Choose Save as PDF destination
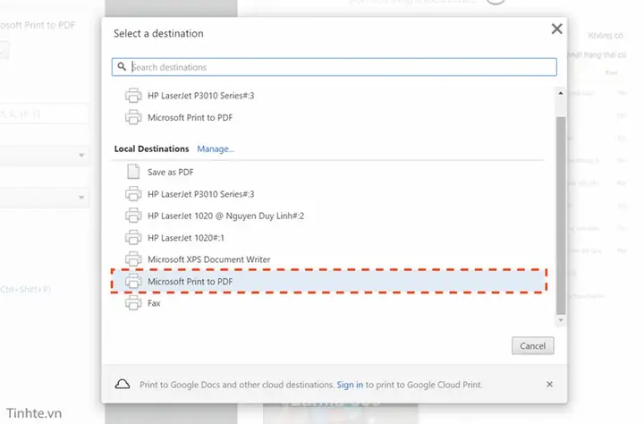This screenshot has width=644, height=424. 328,172
